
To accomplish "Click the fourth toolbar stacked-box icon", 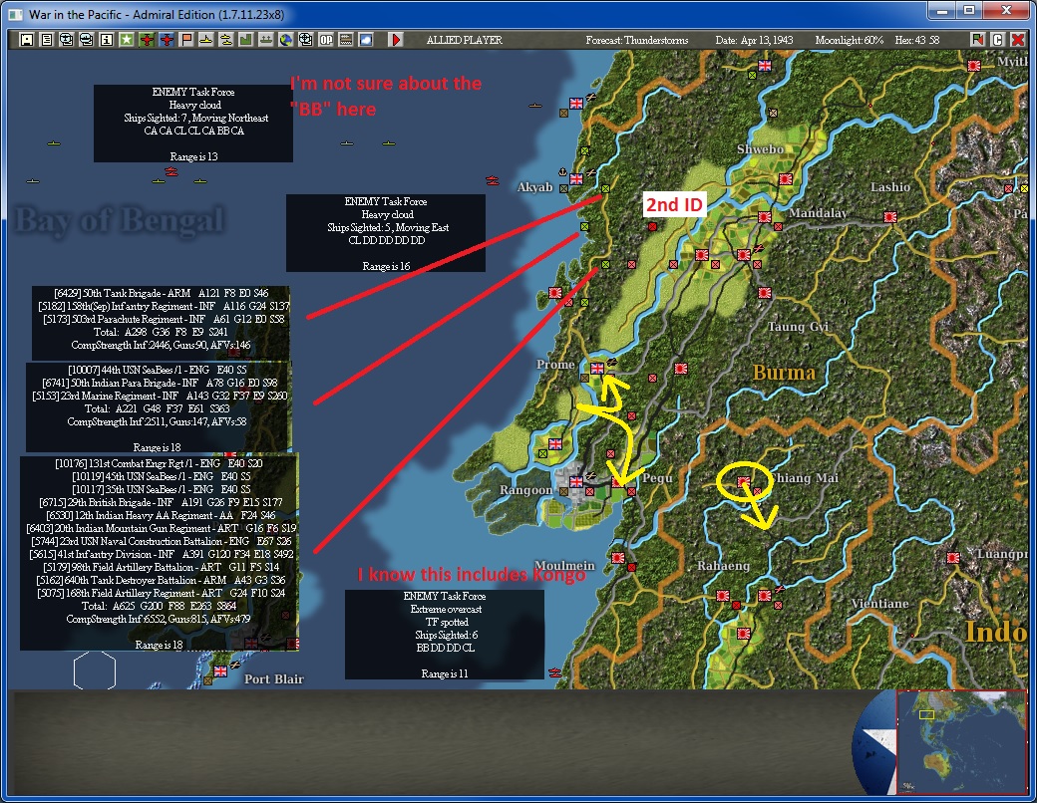I will coord(86,40).
